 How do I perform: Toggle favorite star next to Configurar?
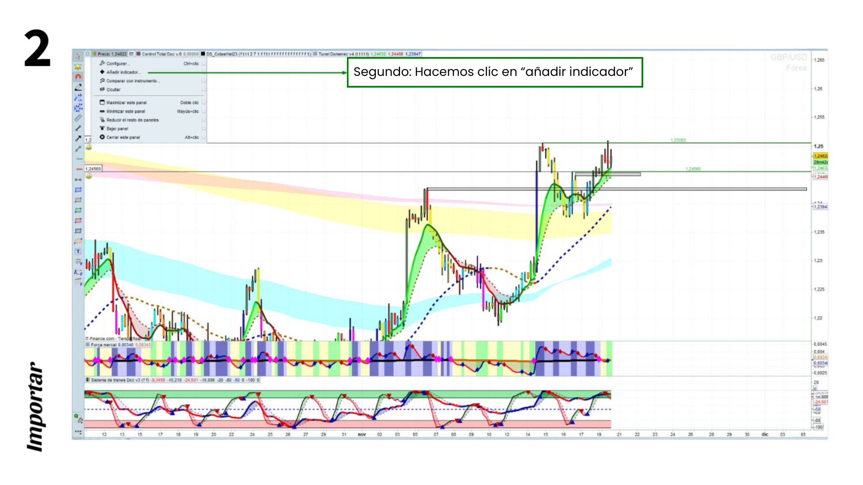(x=204, y=64)
